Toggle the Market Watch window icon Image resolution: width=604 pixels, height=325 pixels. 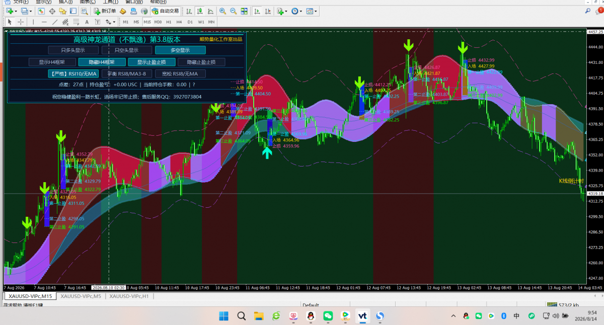click(41, 11)
